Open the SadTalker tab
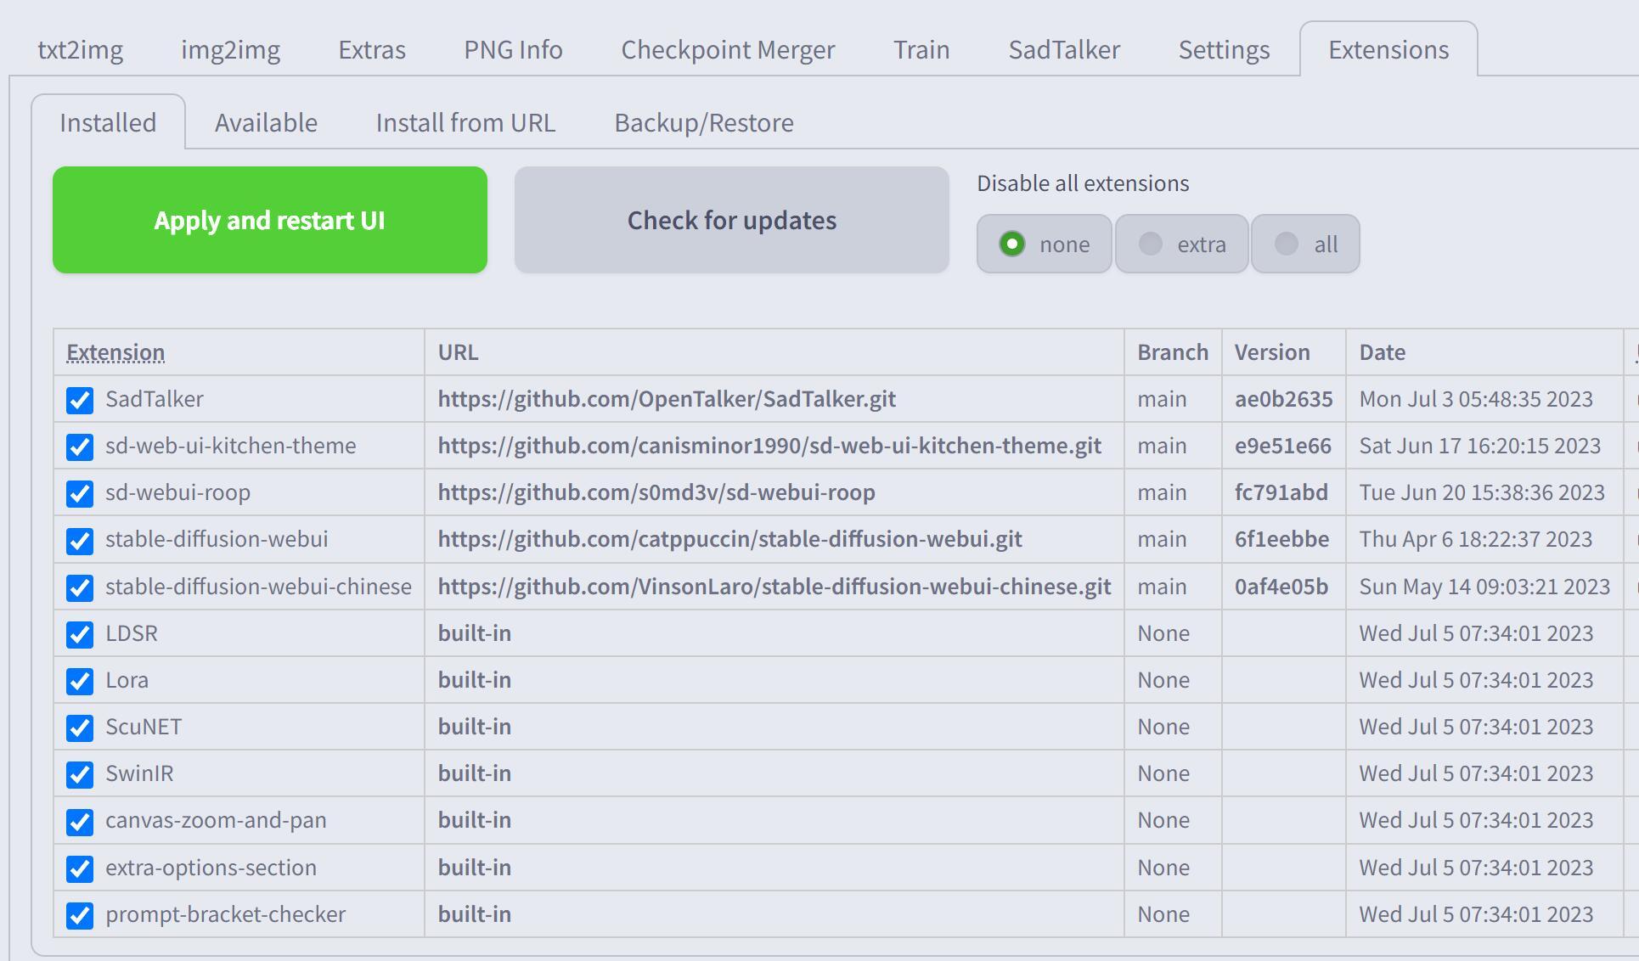1639x961 pixels. pyautogui.click(x=1064, y=49)
